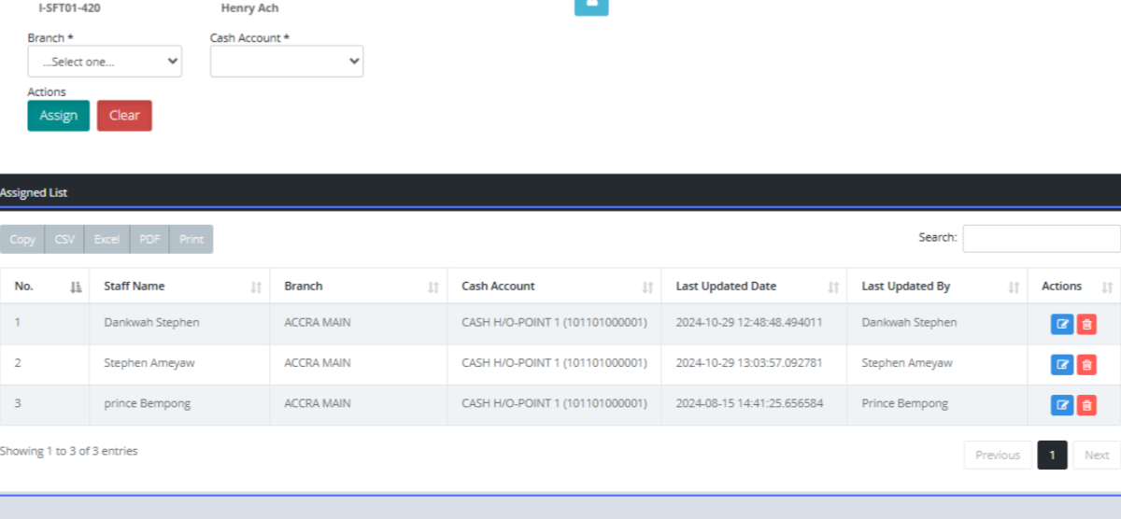Copy the assigned list table

(22, 239)
